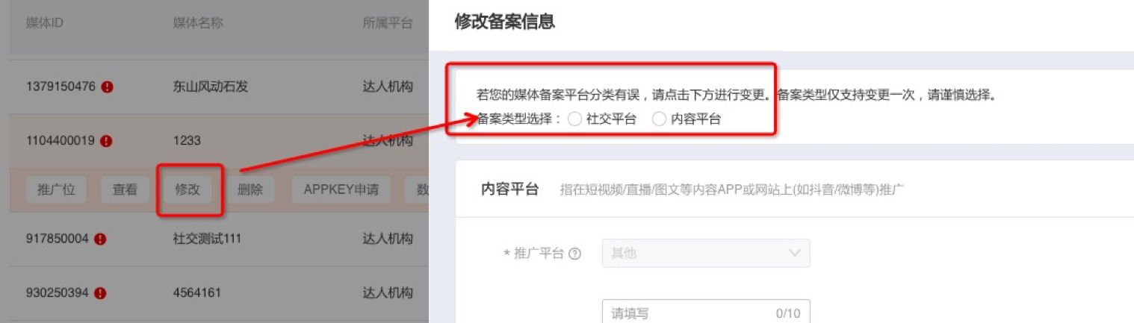Click red warning icon beside ID 1379150476

(x=108, y=87)
